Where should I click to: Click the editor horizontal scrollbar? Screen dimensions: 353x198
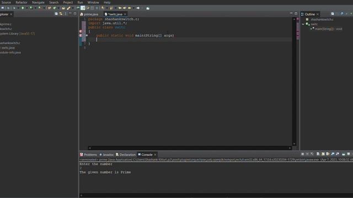click(190, 148)
